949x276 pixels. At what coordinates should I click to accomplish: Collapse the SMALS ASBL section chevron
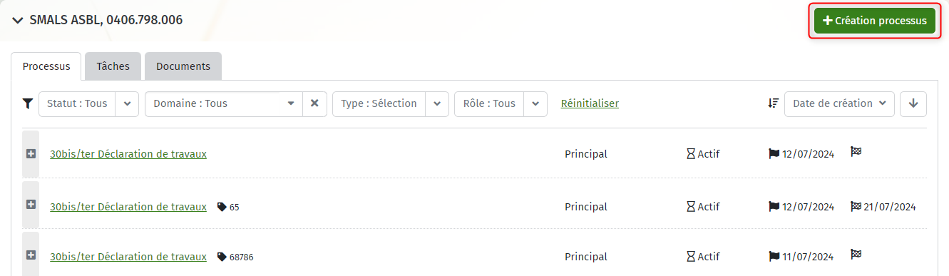coord(18,20)
